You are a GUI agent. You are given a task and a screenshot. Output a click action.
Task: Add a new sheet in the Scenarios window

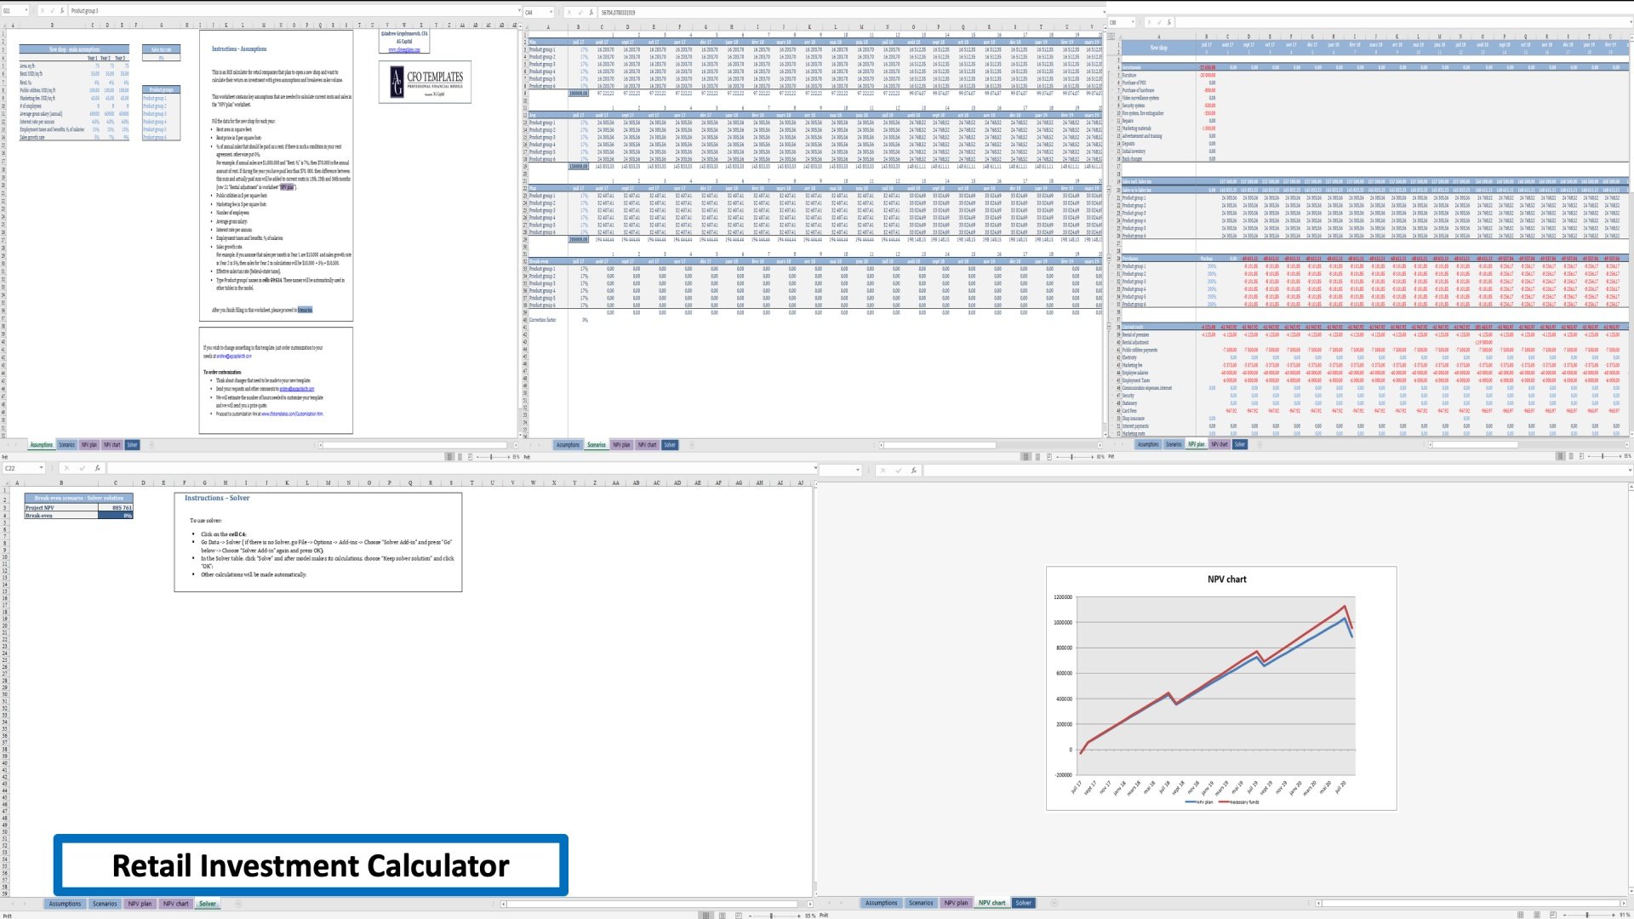coord(691,445)
